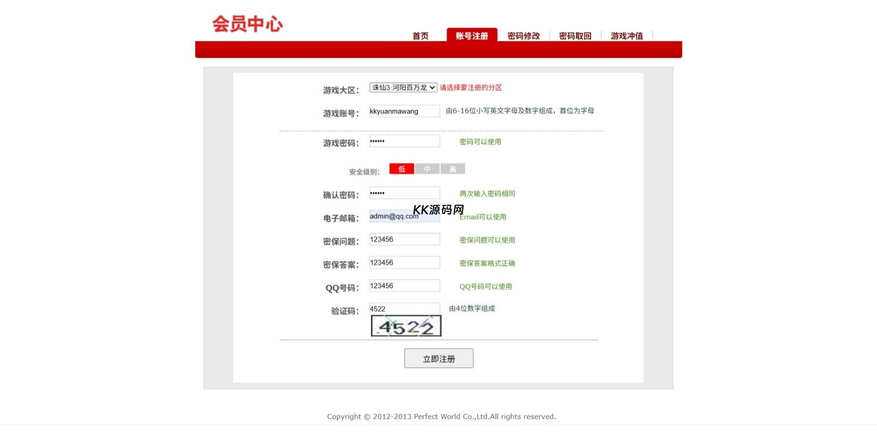Click the 中 security level block
877x438 pixels.
point(427,169)
